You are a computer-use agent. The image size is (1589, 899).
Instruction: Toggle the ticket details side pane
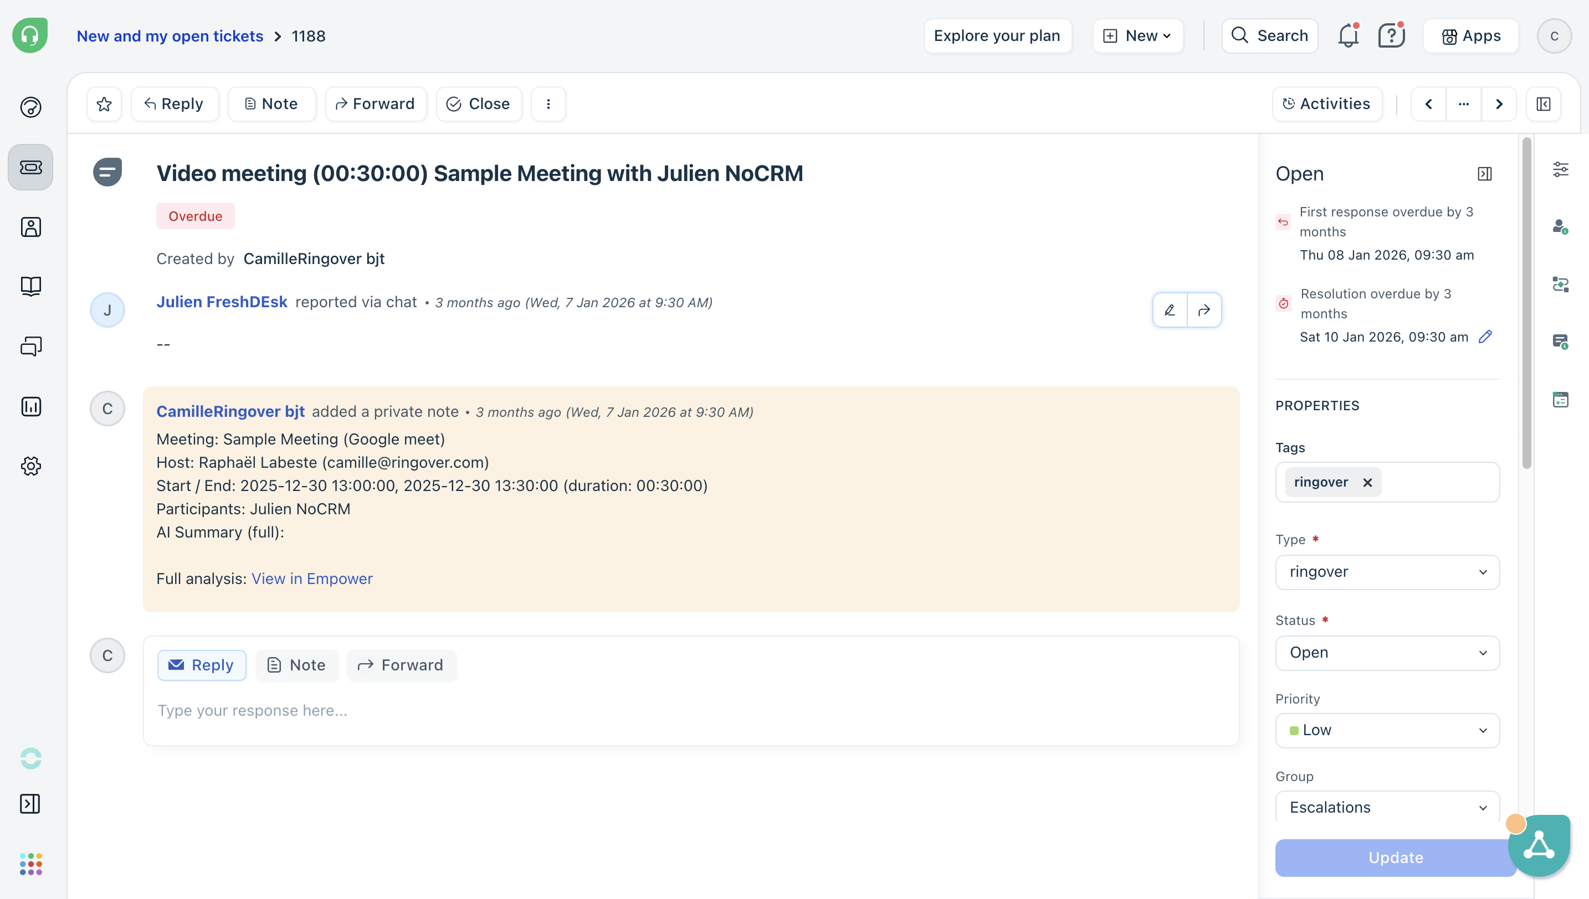coord(1543,104)
